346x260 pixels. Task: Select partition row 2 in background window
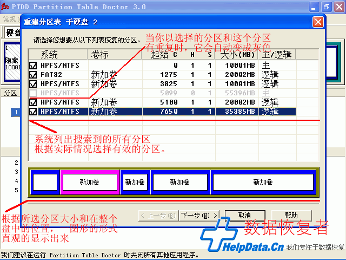[x=16, y=162]
